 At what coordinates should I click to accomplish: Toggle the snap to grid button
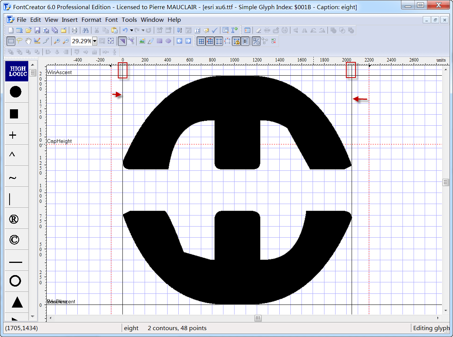(x=210, y=41)
